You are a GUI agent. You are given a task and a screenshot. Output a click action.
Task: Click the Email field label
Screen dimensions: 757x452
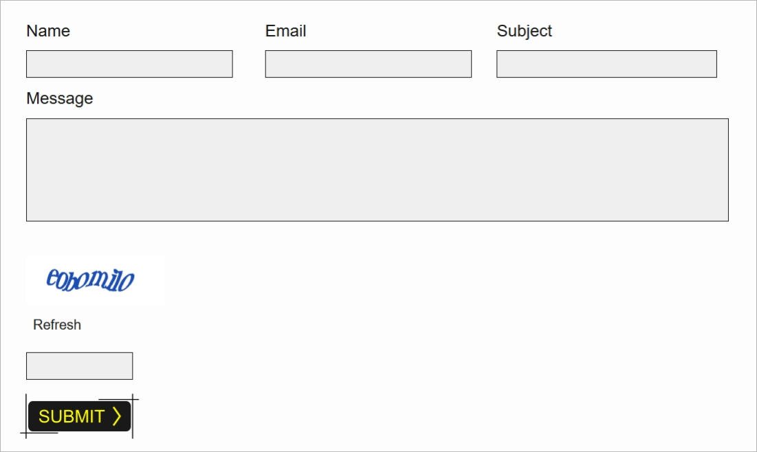pyautogui.click(x=286, y=31)
